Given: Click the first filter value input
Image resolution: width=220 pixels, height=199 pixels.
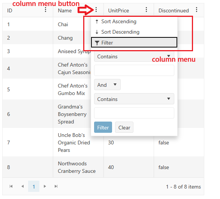Looking at the screenshot, I should 134,70.
